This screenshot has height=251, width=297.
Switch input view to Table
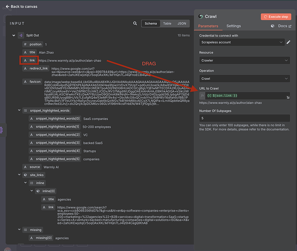point(167,24)
